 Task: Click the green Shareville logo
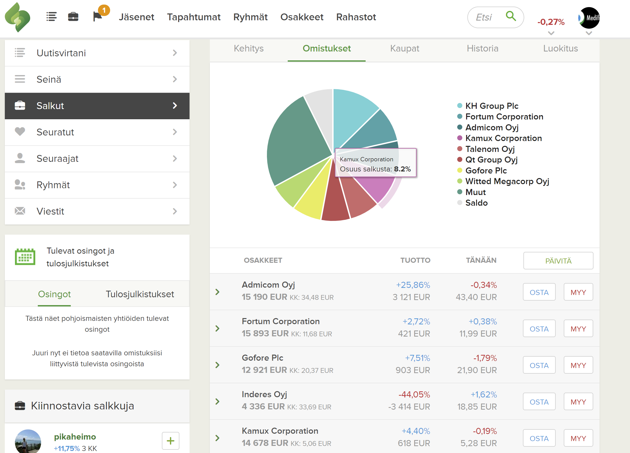click(x=17, y=17)
